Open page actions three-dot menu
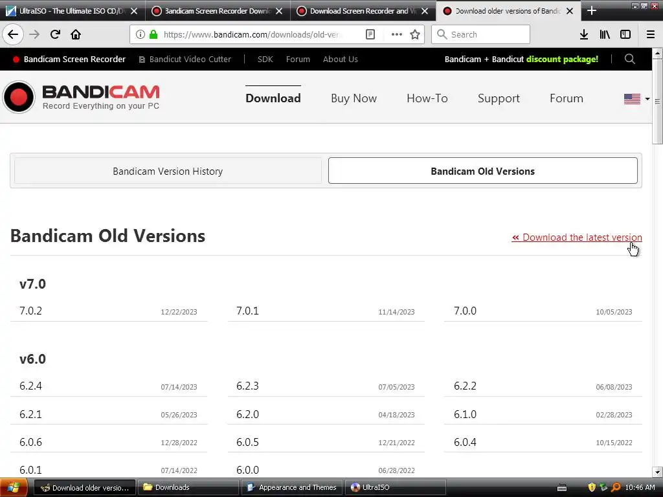This screenshot has width=663, height=497. pos(397,34)
